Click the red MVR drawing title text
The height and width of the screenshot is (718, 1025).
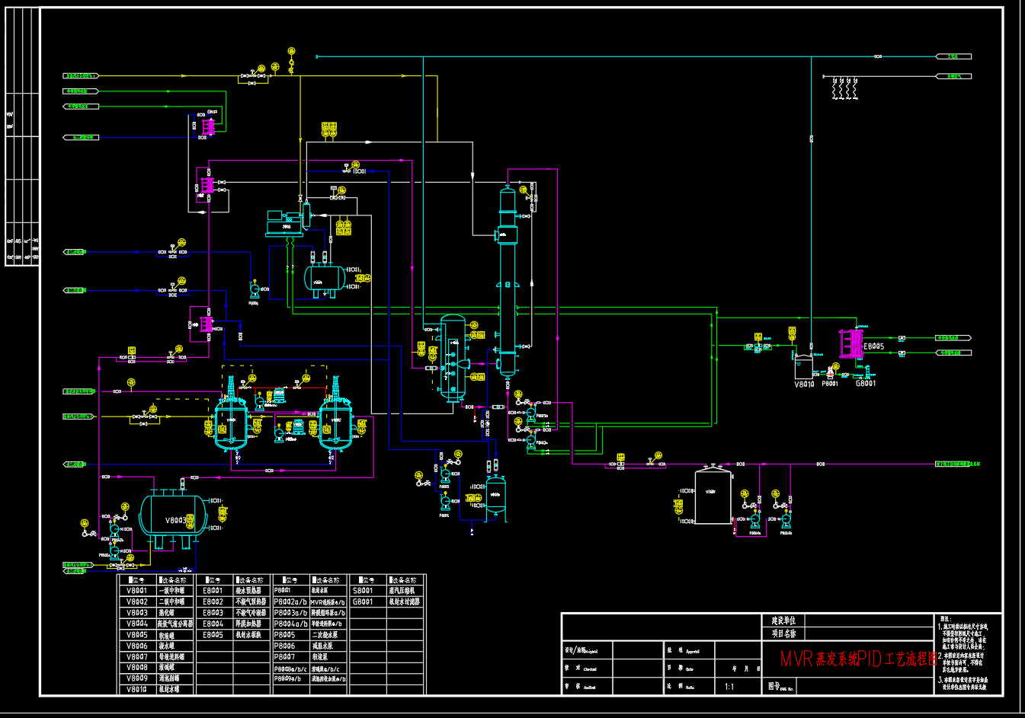857,659
